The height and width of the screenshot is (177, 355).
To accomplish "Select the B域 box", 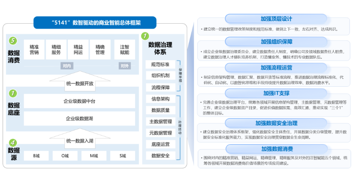I will [x=36, y=156].
